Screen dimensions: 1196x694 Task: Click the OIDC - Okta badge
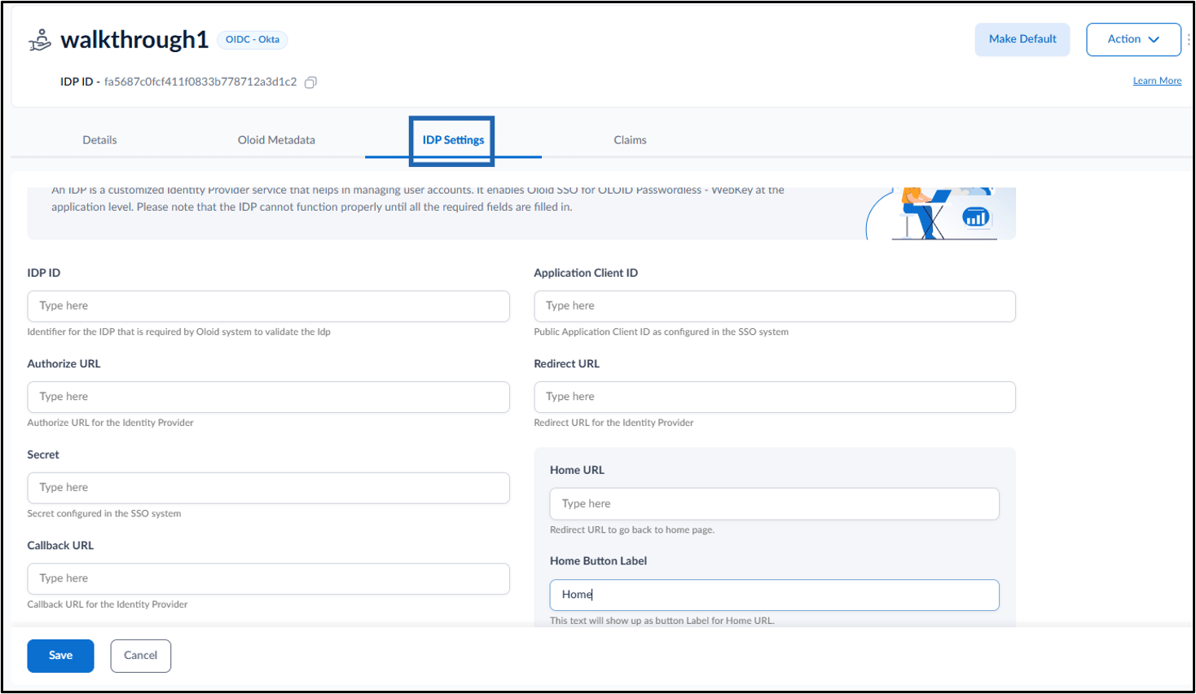point(253,40)
